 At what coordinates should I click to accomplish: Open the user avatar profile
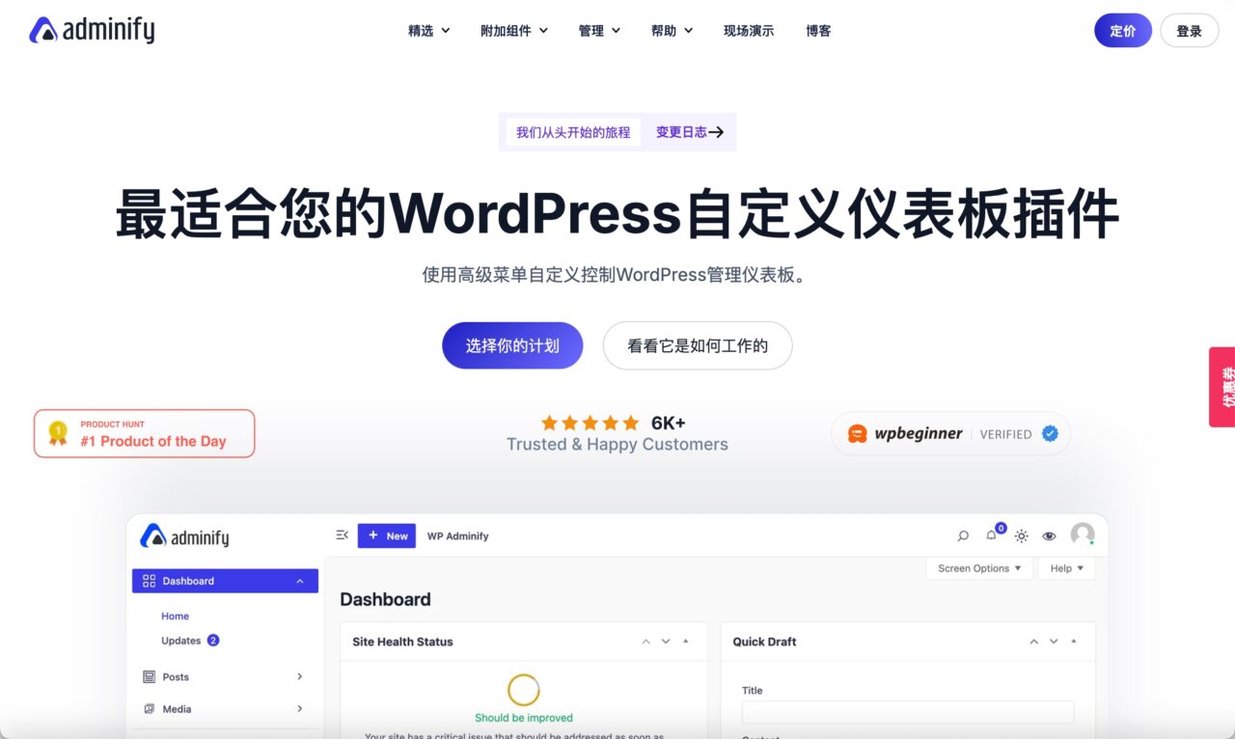click(x=1083, y=534)
